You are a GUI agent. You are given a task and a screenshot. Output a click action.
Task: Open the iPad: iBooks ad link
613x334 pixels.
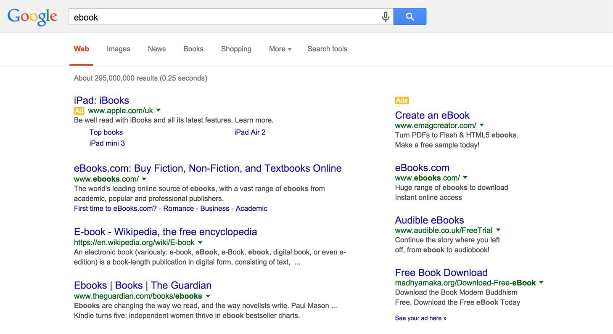[x=101, y=100]
